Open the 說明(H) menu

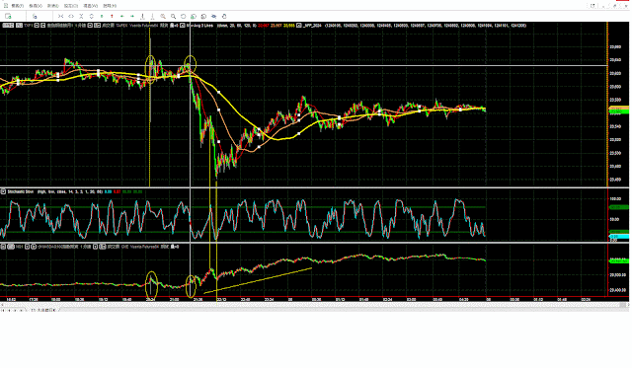coord(110,6)
